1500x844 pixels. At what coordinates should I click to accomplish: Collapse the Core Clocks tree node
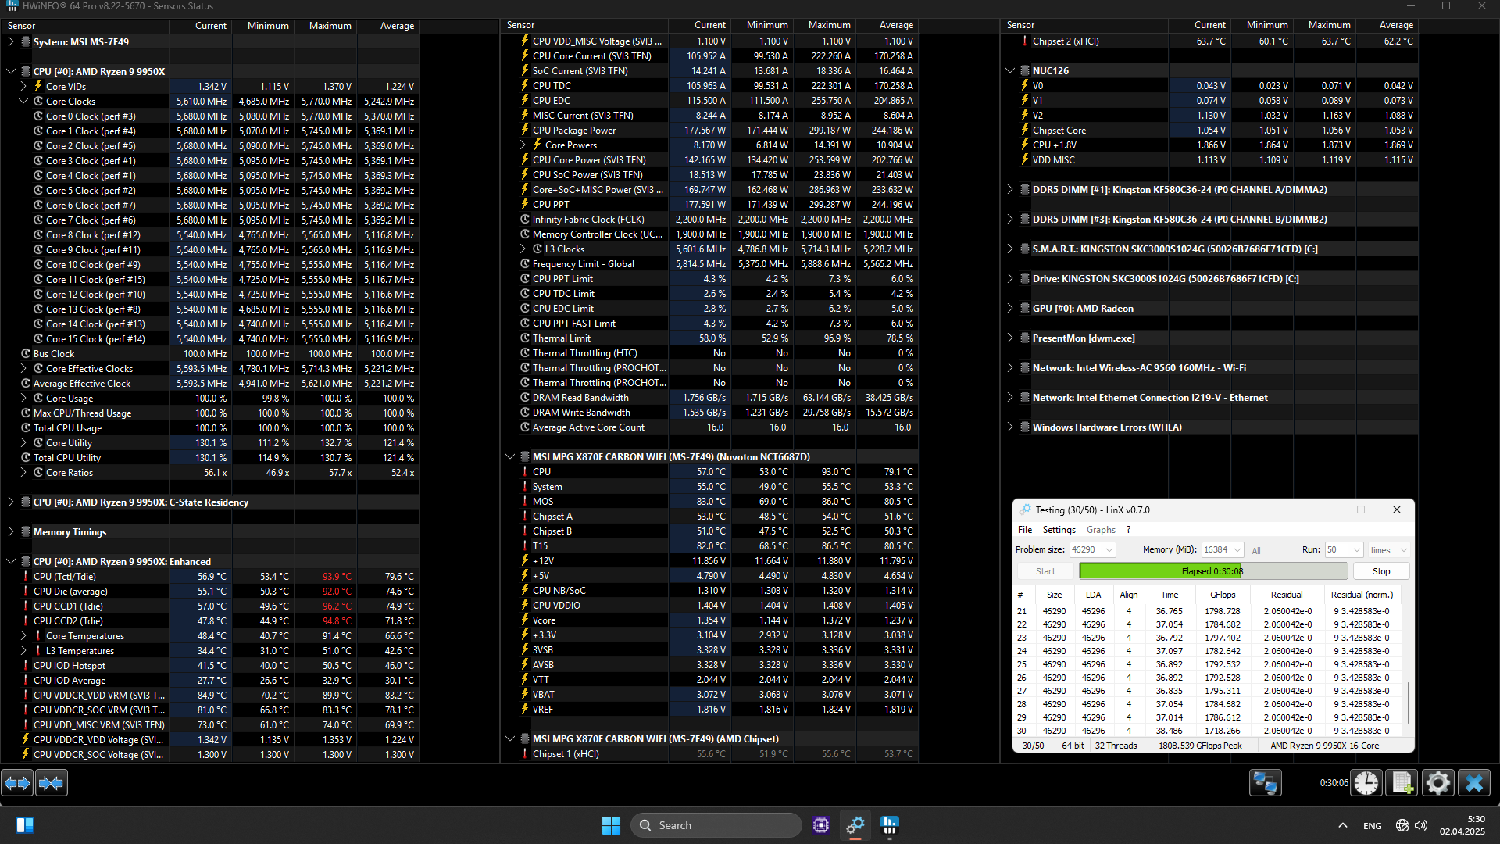click(x=23, y=102)
